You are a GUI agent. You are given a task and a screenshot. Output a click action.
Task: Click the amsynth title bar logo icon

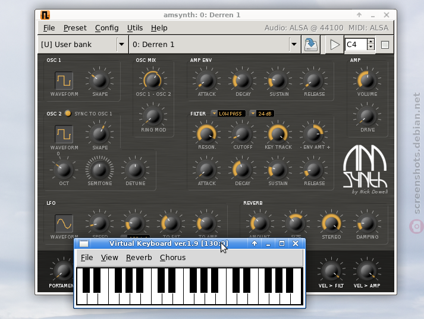45,15
